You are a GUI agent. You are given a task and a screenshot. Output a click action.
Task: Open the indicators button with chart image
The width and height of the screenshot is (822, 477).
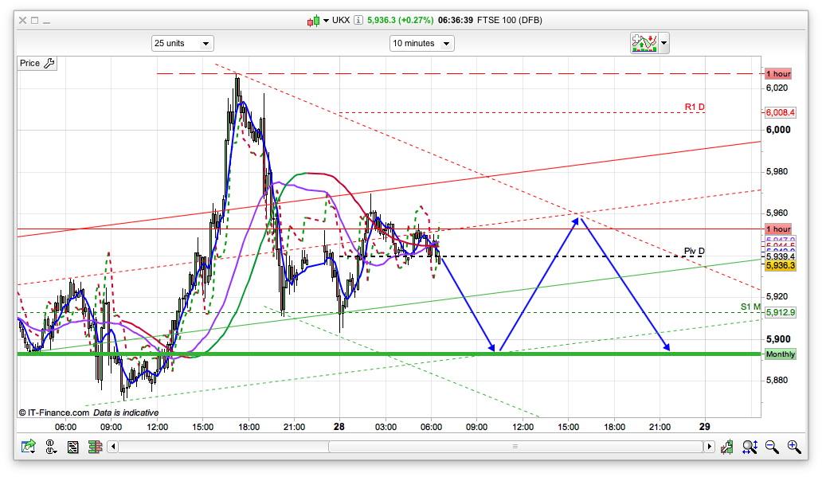point(643,43)
